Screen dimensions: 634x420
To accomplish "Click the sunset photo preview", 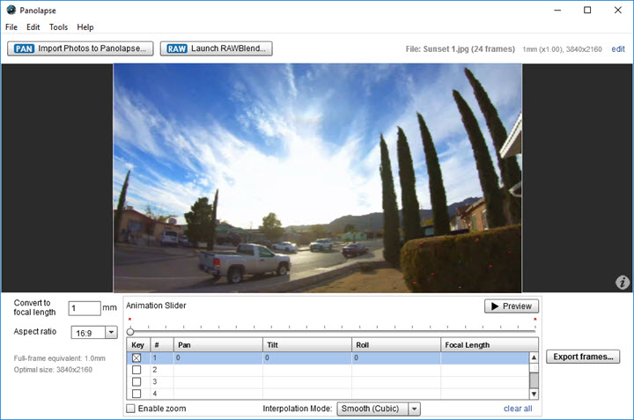I will pyautogui.click(x=317, y=178).
